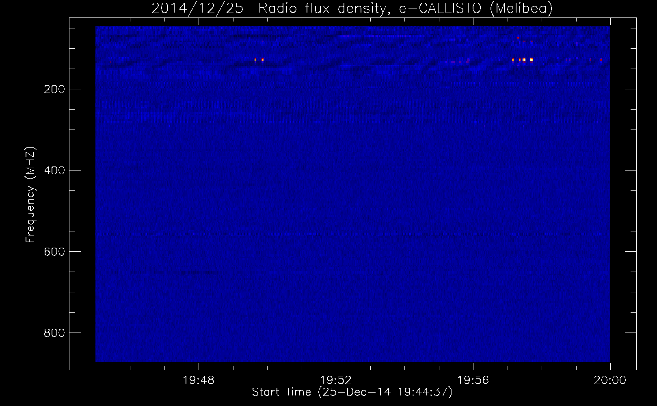Click the 200 frequency tick label
Viewport: 657px width, 406px height.
point(54,89)
